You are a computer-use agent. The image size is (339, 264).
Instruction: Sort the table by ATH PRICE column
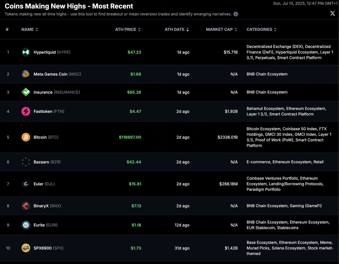pyautogui.click(x=128, y=29)
